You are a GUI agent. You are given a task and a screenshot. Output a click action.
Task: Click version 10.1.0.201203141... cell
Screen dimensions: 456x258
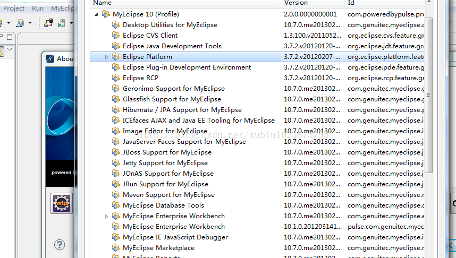(x=313, y=227)
